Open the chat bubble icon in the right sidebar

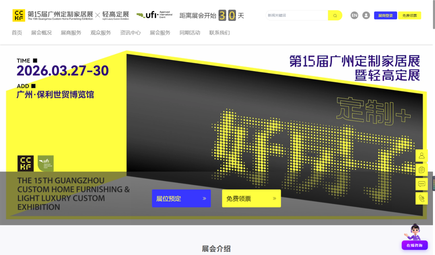tap(421, 184)
